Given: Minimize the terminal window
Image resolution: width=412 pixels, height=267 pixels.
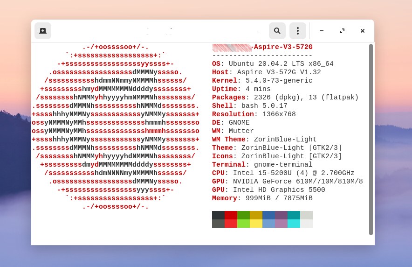Looking at the screenshot, I should 321,31.
